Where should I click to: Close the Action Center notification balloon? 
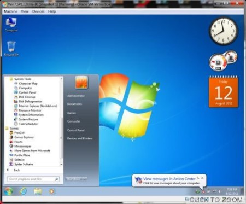click(202, 177)
